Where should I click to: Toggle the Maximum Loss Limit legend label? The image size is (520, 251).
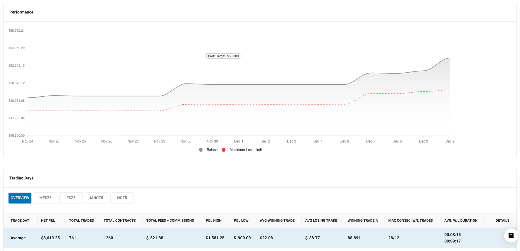[246, 150]
